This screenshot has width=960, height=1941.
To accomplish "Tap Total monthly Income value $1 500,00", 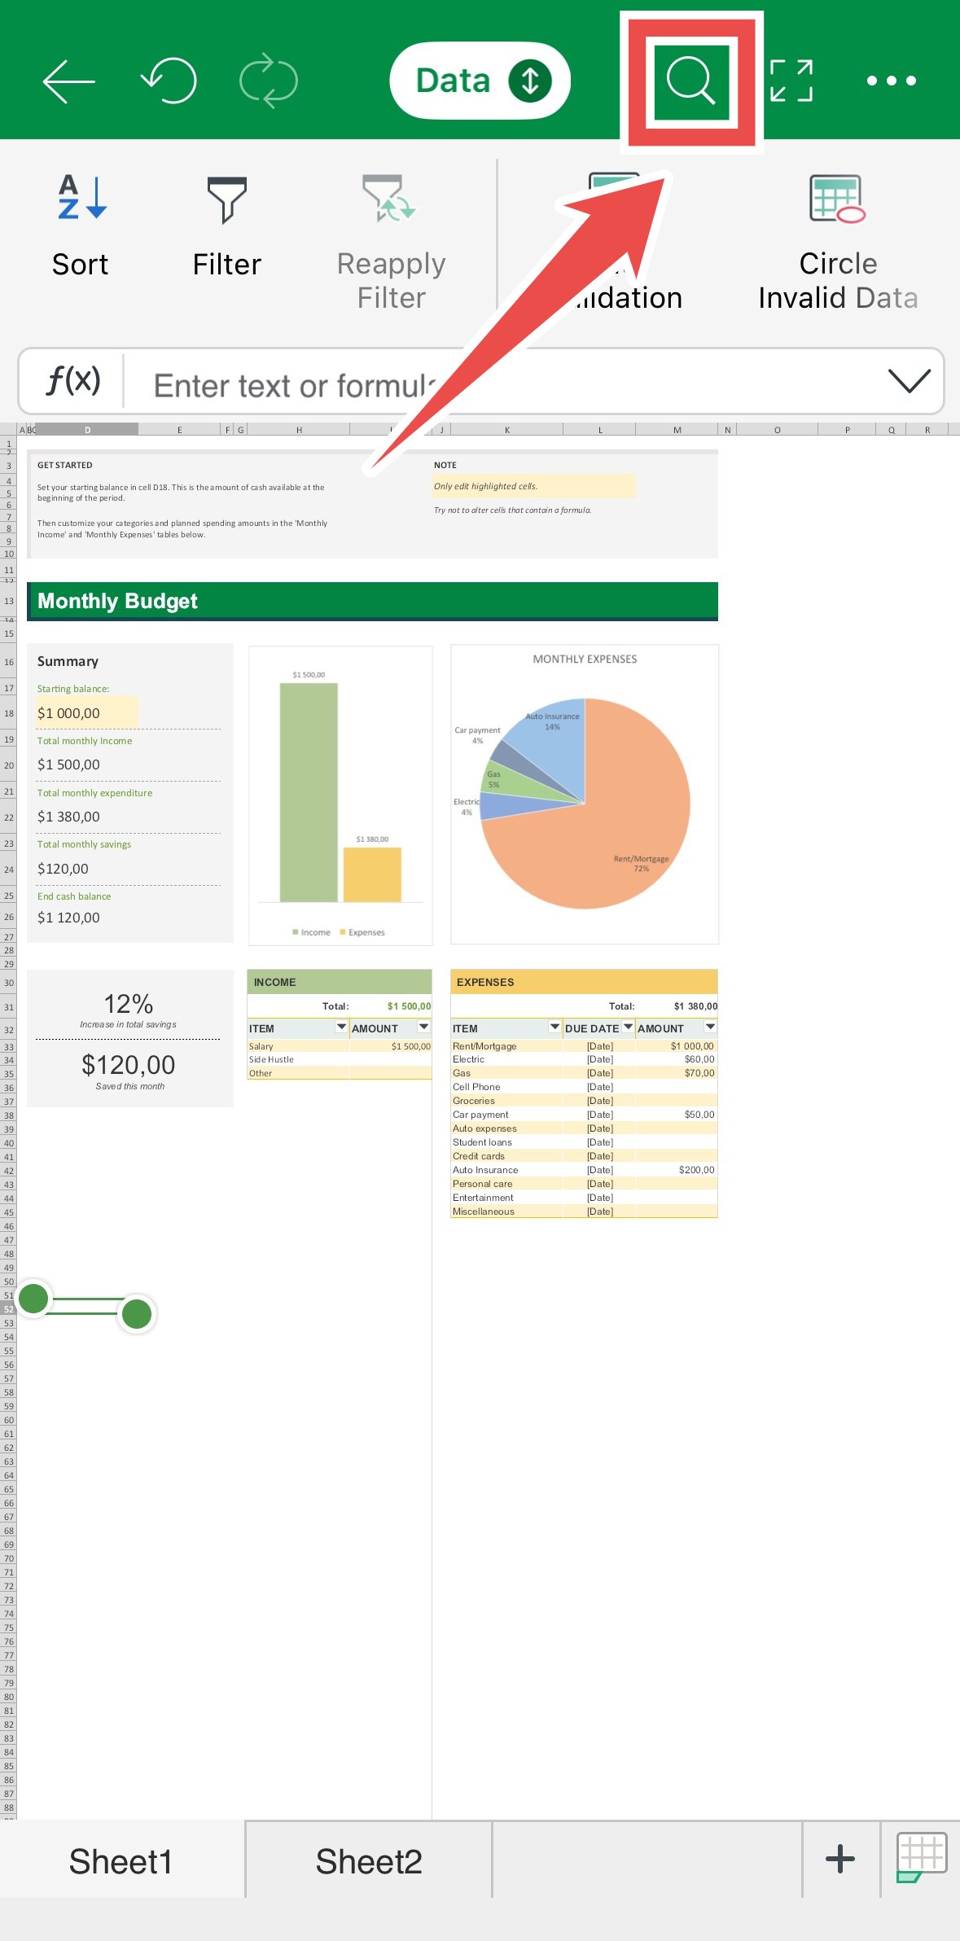I will tap(68, 765).
